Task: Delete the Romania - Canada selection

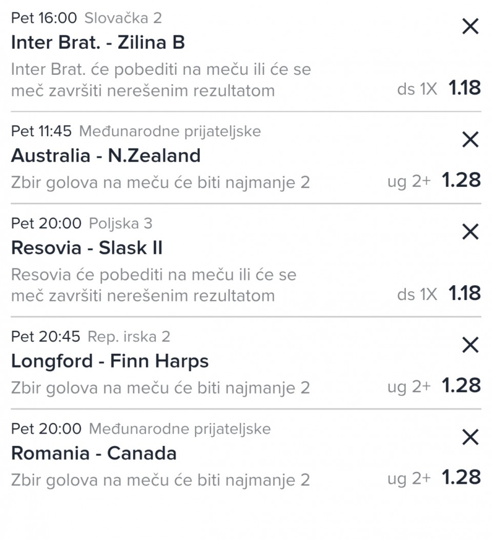Action: coord(470,437)
